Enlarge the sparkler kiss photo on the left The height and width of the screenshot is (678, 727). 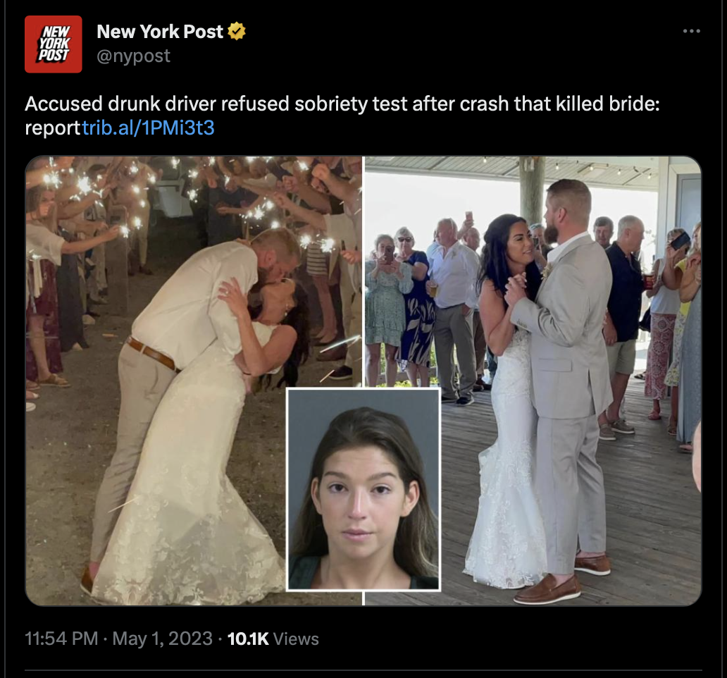coord(193,381)
